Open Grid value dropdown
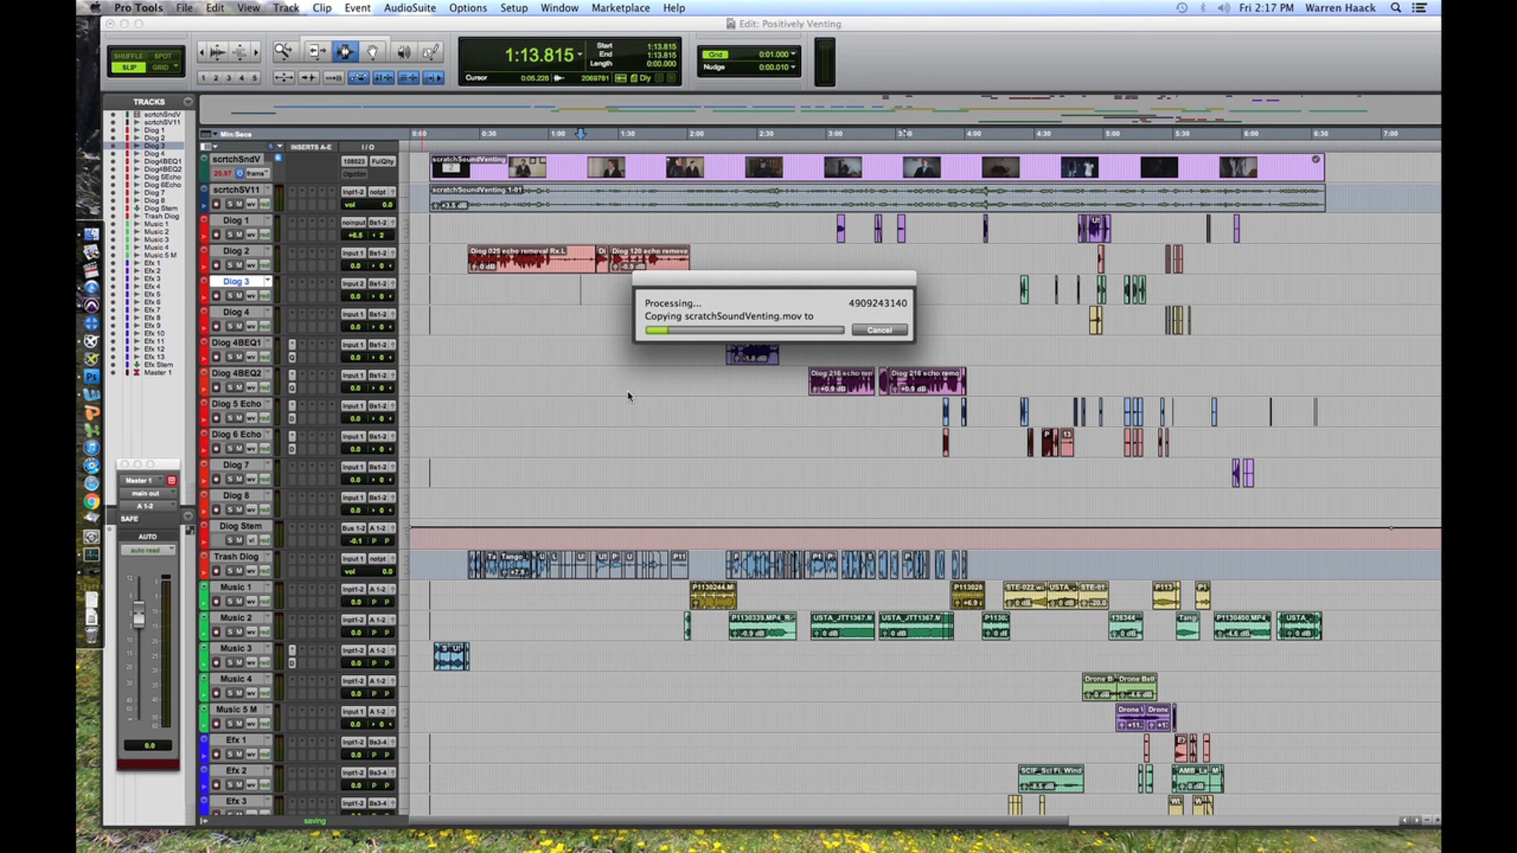 (x=793, y=54)
